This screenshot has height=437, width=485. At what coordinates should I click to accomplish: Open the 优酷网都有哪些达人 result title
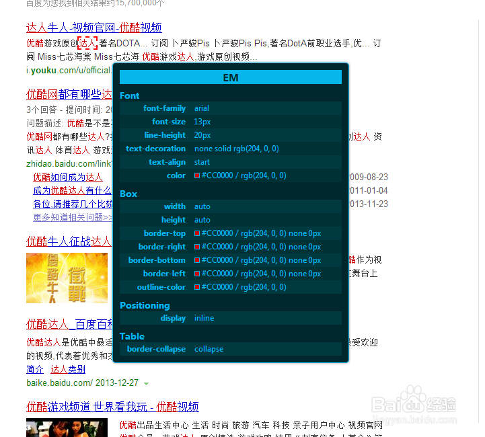[x=69, y=94]
